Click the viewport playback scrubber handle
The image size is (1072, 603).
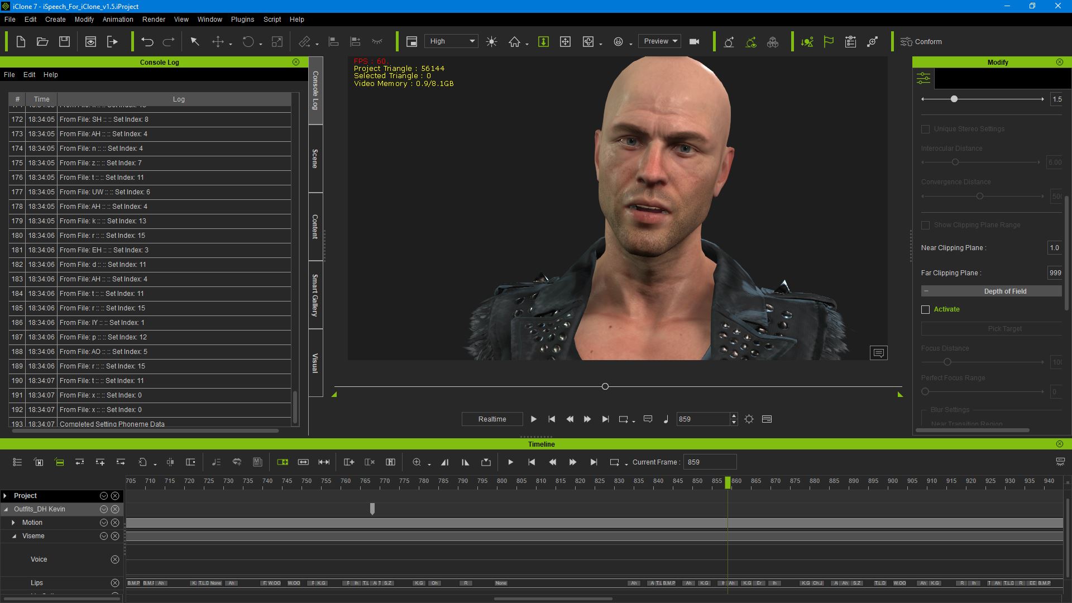tap(605, 386)
